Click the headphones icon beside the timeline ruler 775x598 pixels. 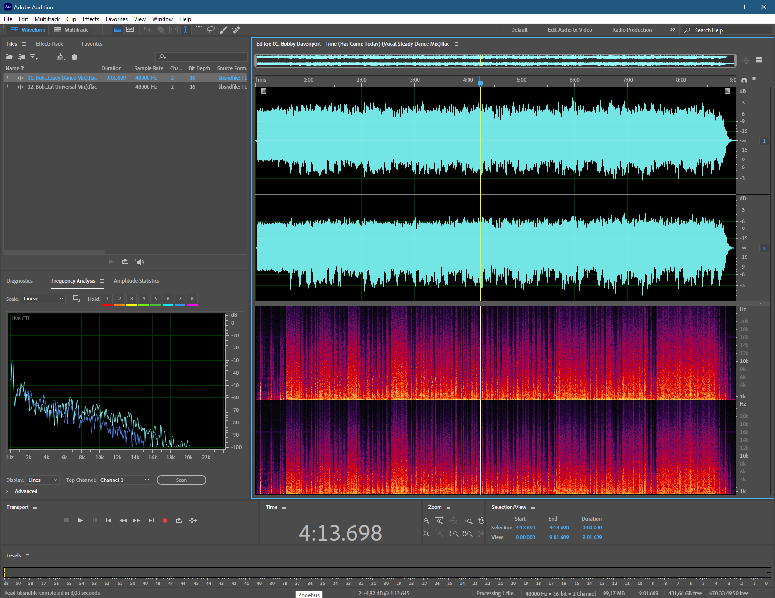tap(744, 80)
